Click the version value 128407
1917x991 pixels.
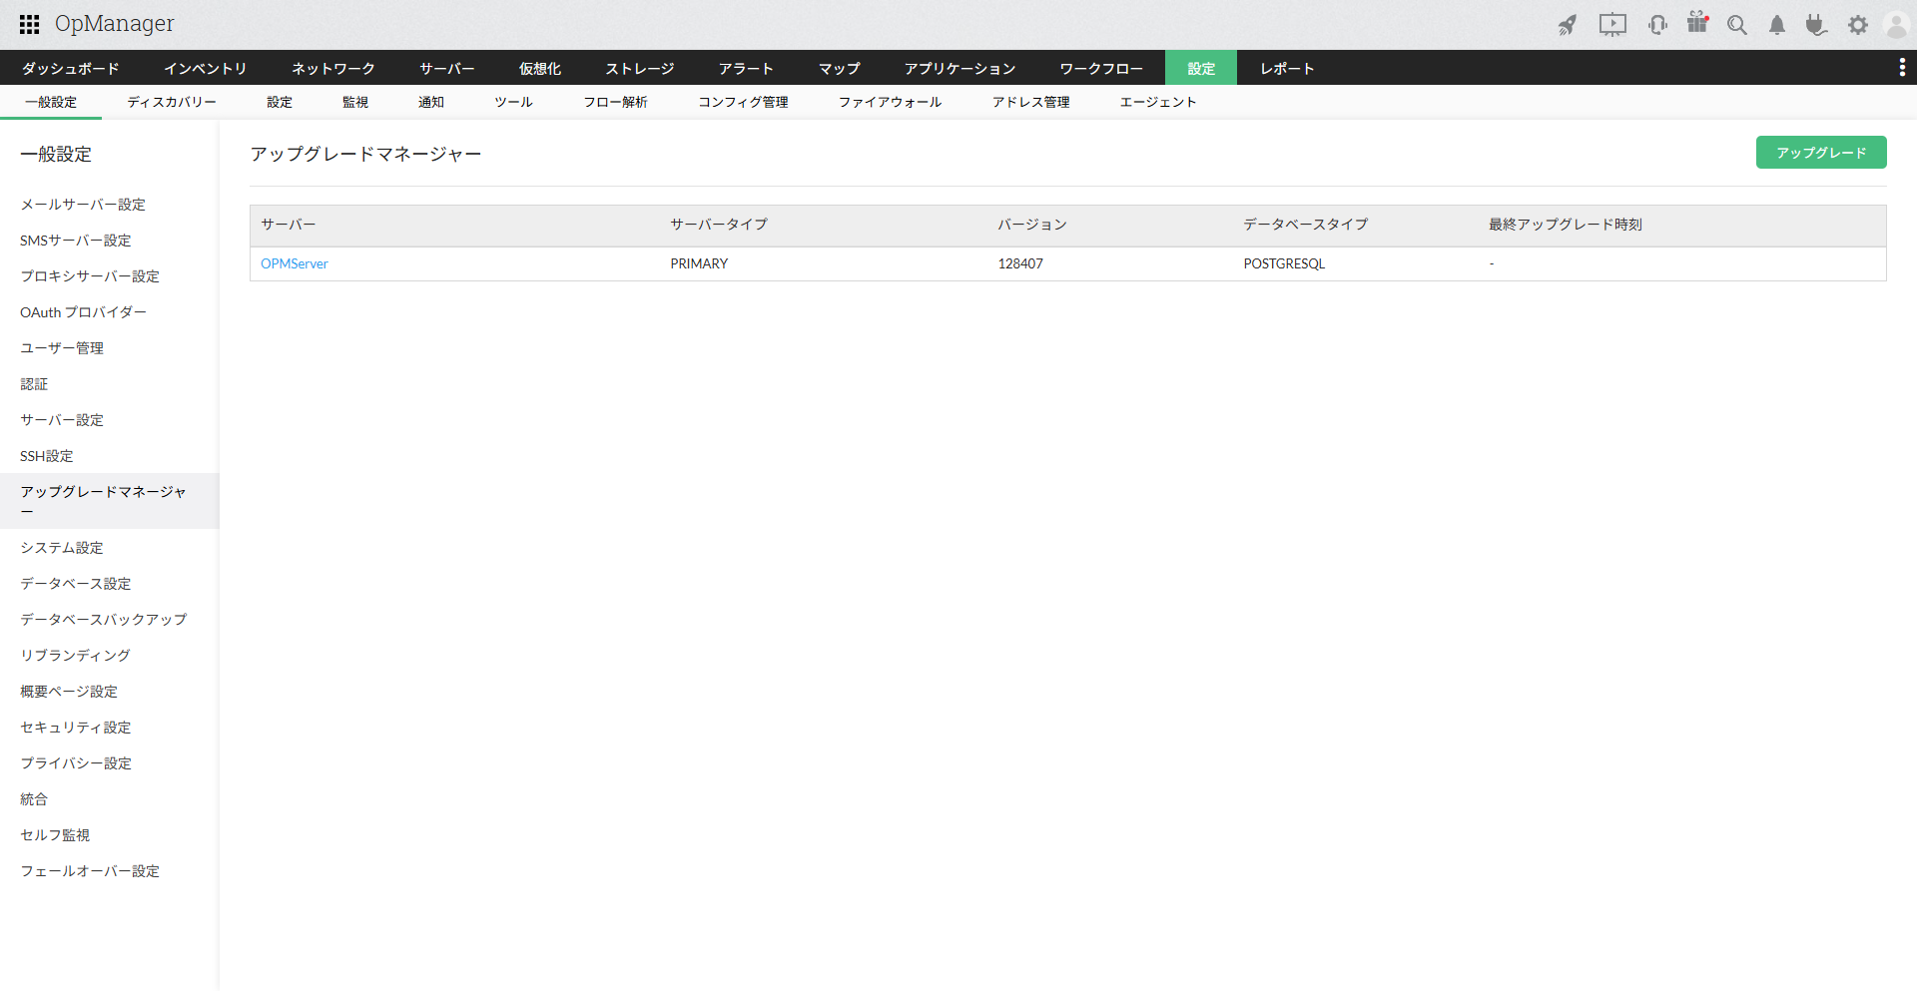point(1020,263)
